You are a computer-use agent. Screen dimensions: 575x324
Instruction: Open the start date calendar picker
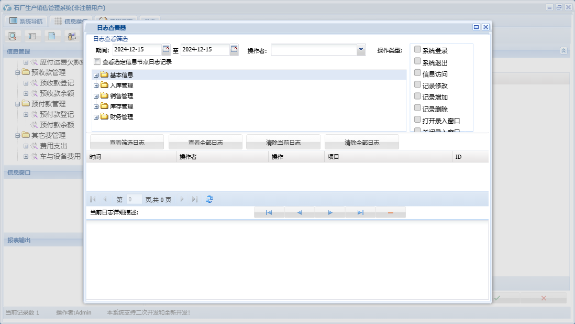166,49
